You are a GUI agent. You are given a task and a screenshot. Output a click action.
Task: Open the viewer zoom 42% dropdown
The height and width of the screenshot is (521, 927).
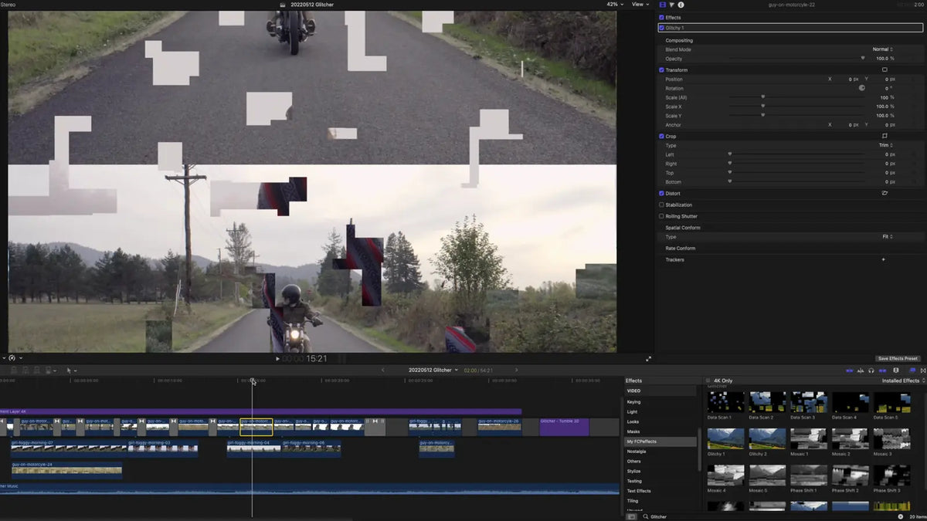click(614, 4)
